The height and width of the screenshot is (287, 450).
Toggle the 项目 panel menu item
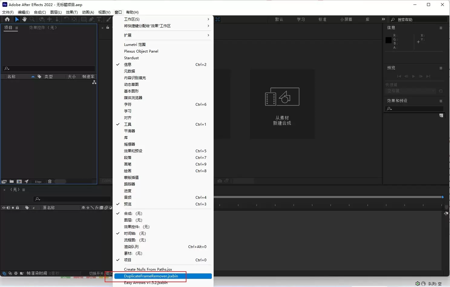point(163,260)
